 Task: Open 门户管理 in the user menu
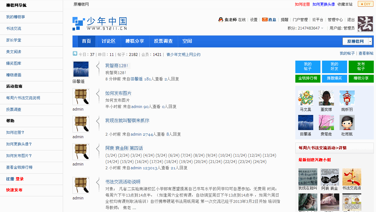coord(300,20)
